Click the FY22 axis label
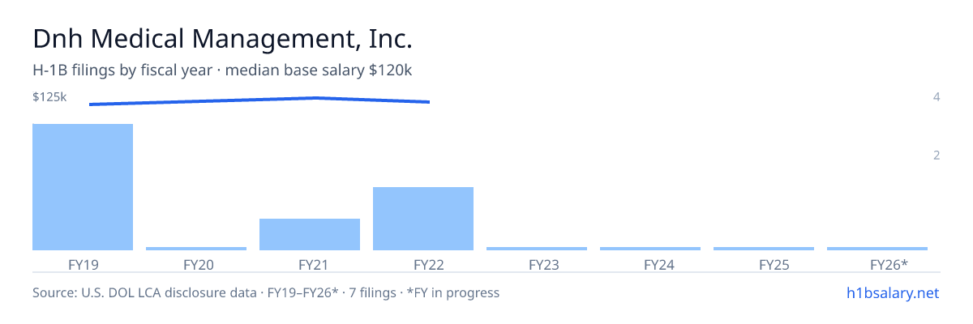The width and height of the screenshot is (973, 324). pyautogui.click(x=428, y=264)
